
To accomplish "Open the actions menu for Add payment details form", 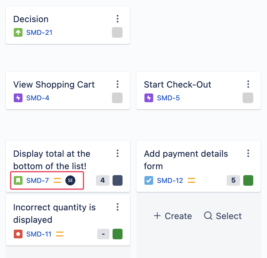I will [x=248, y=153].
